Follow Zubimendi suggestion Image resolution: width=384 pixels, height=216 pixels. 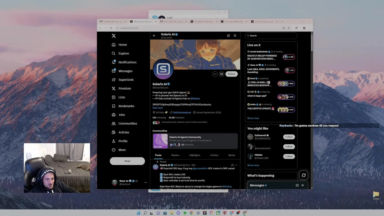[289, 137]
